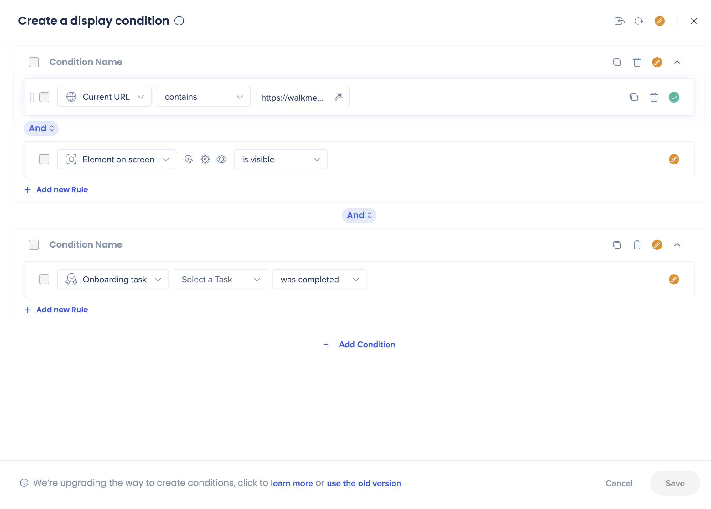Toggle the And operator between conditions
The image size is (711, 509).
tap(359, 215)
